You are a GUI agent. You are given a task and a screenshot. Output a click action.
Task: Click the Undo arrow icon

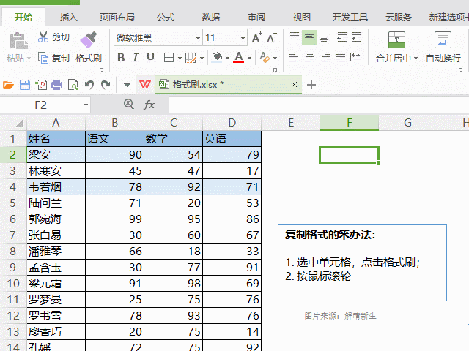(89, 85)
